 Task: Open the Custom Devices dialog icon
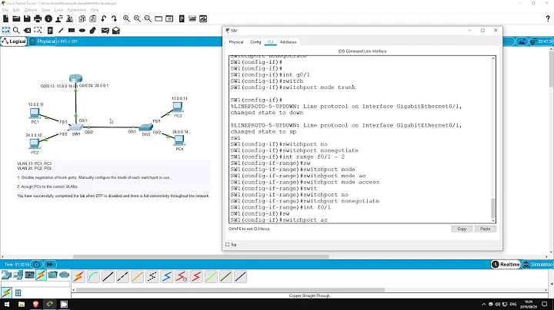pos(192,18)
